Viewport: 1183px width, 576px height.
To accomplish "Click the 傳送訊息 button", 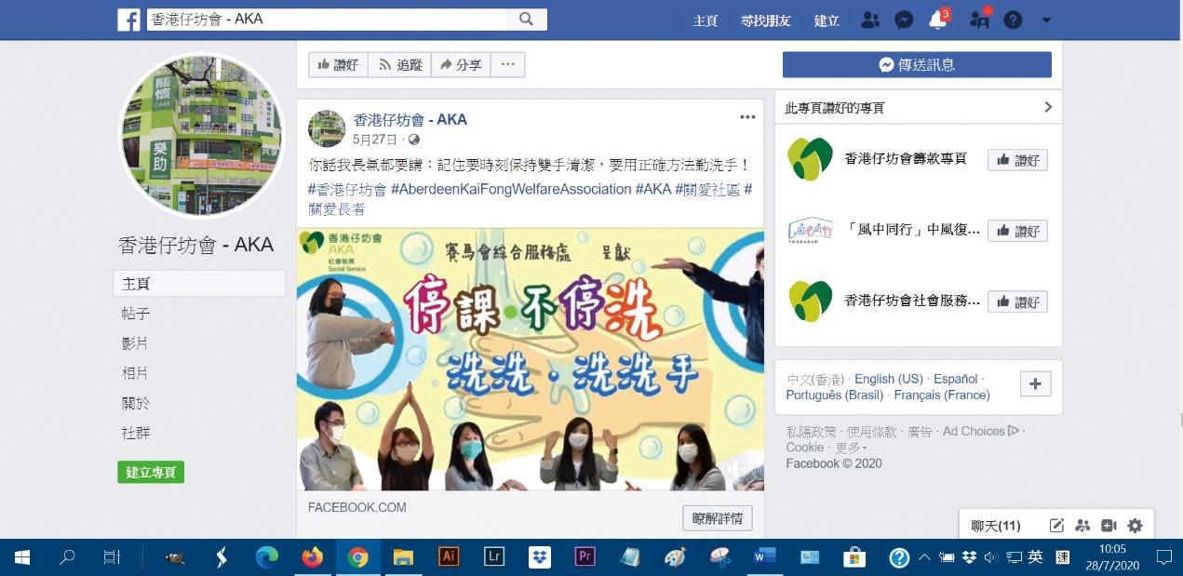I will click(x=917, y=64).
